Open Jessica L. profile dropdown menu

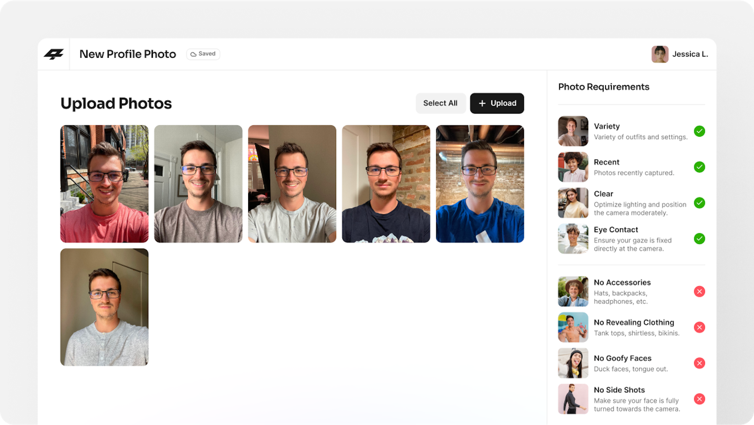click(680, 54)
